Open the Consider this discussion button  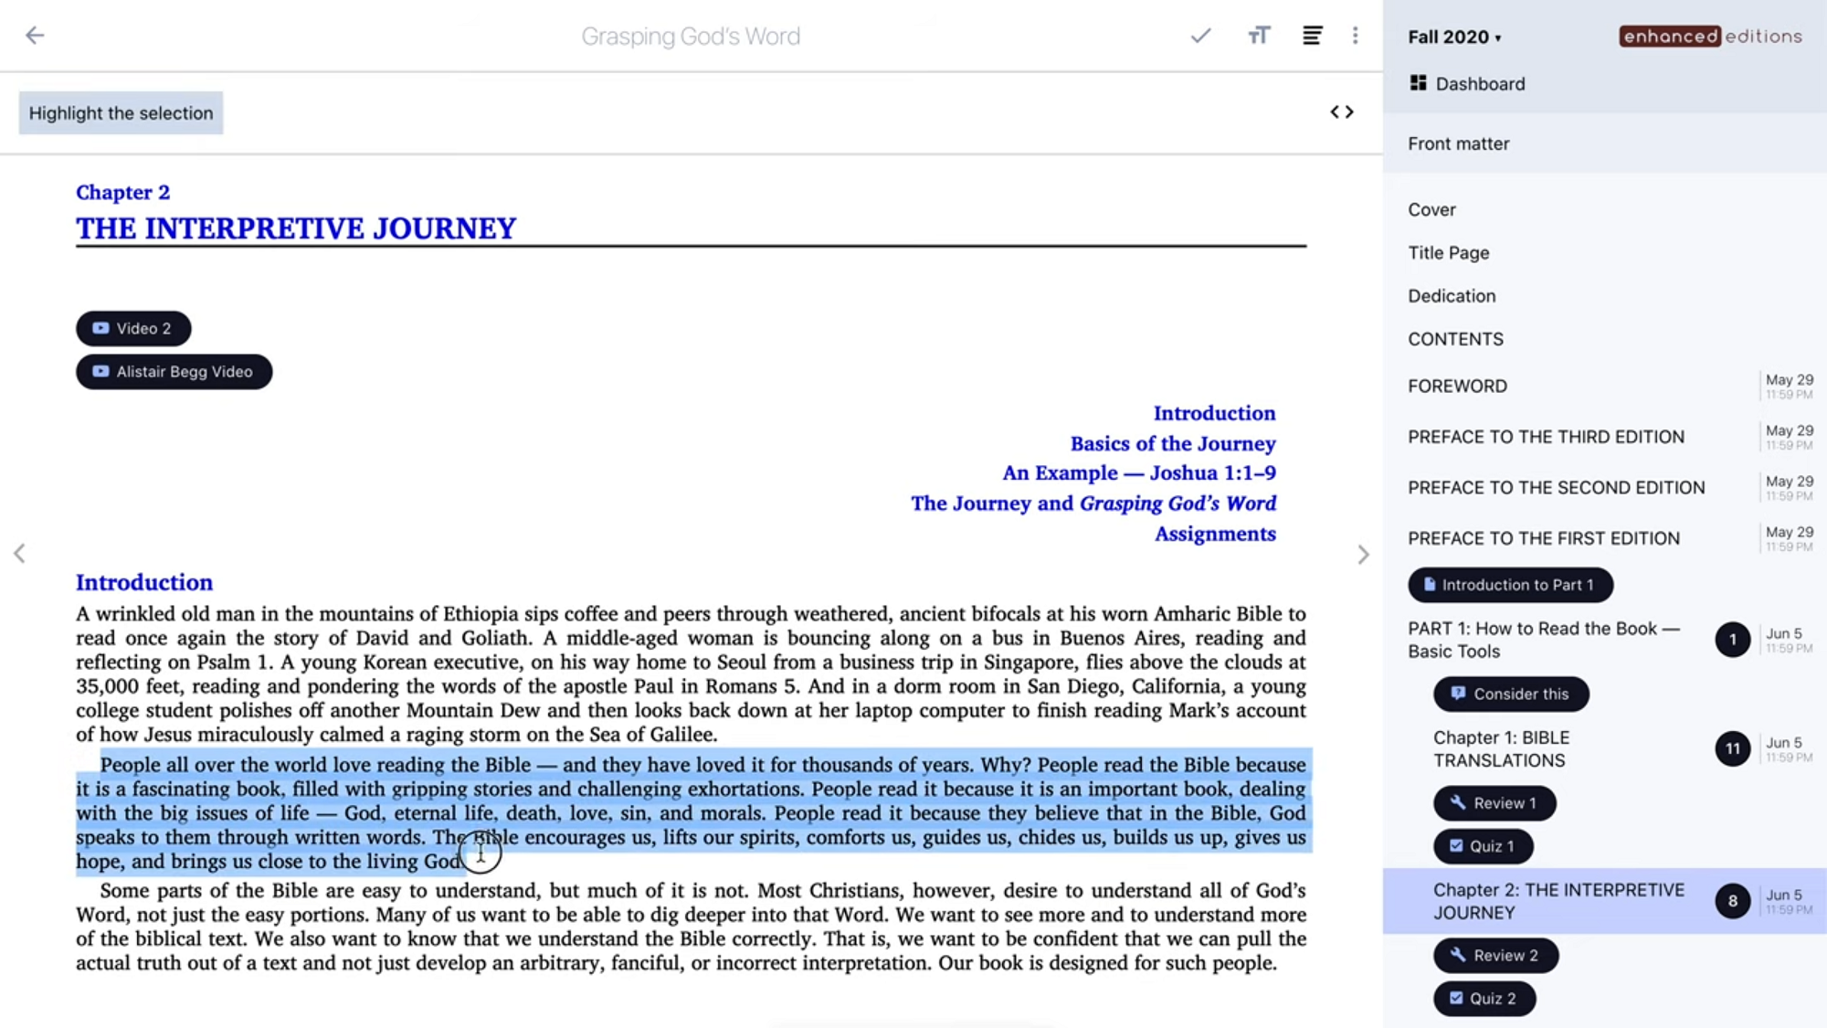click(x=1511, y=694)
